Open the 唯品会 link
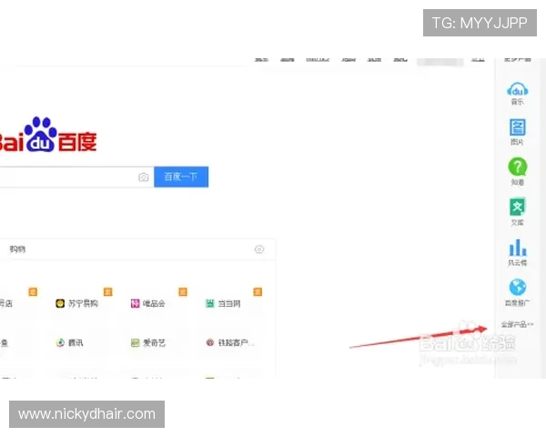 coord(147,303)
